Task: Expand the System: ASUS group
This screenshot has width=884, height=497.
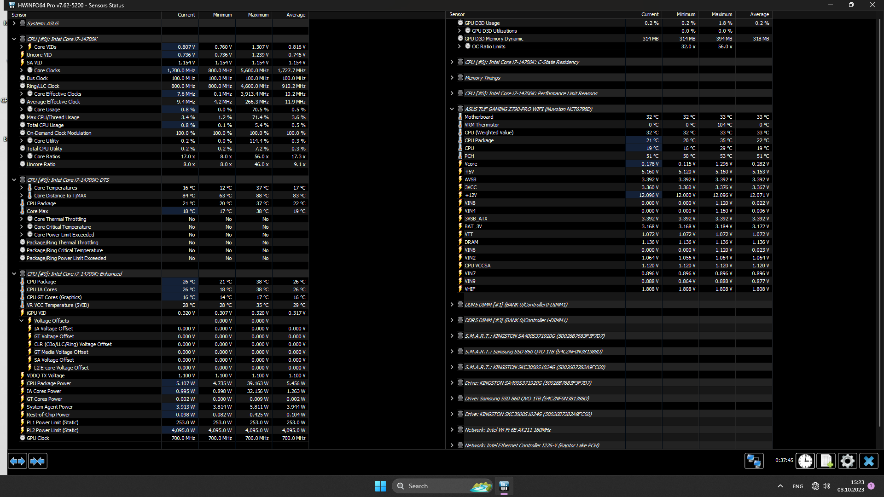Action: click(x=14, y=23)
